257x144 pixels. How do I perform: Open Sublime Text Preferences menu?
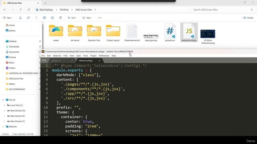point(104,56)
